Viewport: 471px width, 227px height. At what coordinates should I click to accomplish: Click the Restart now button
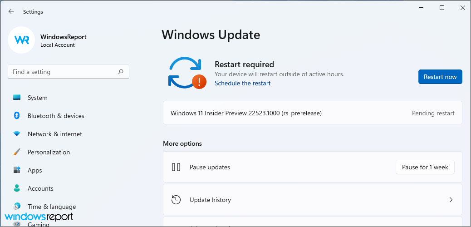(440, 77)
